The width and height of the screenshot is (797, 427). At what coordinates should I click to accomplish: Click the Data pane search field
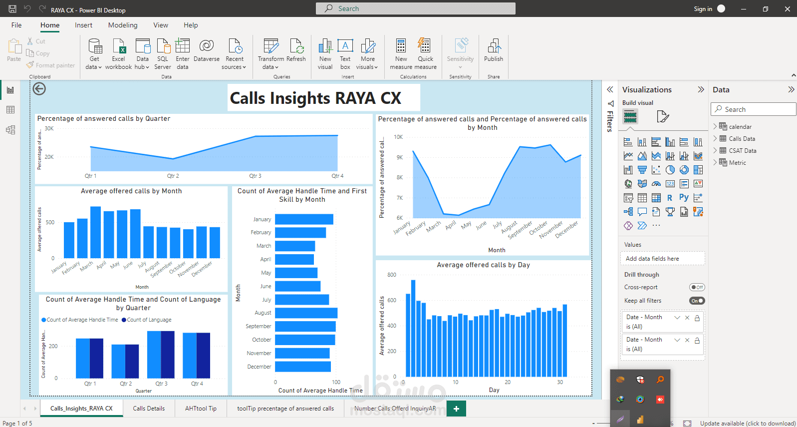pos(753,109)
